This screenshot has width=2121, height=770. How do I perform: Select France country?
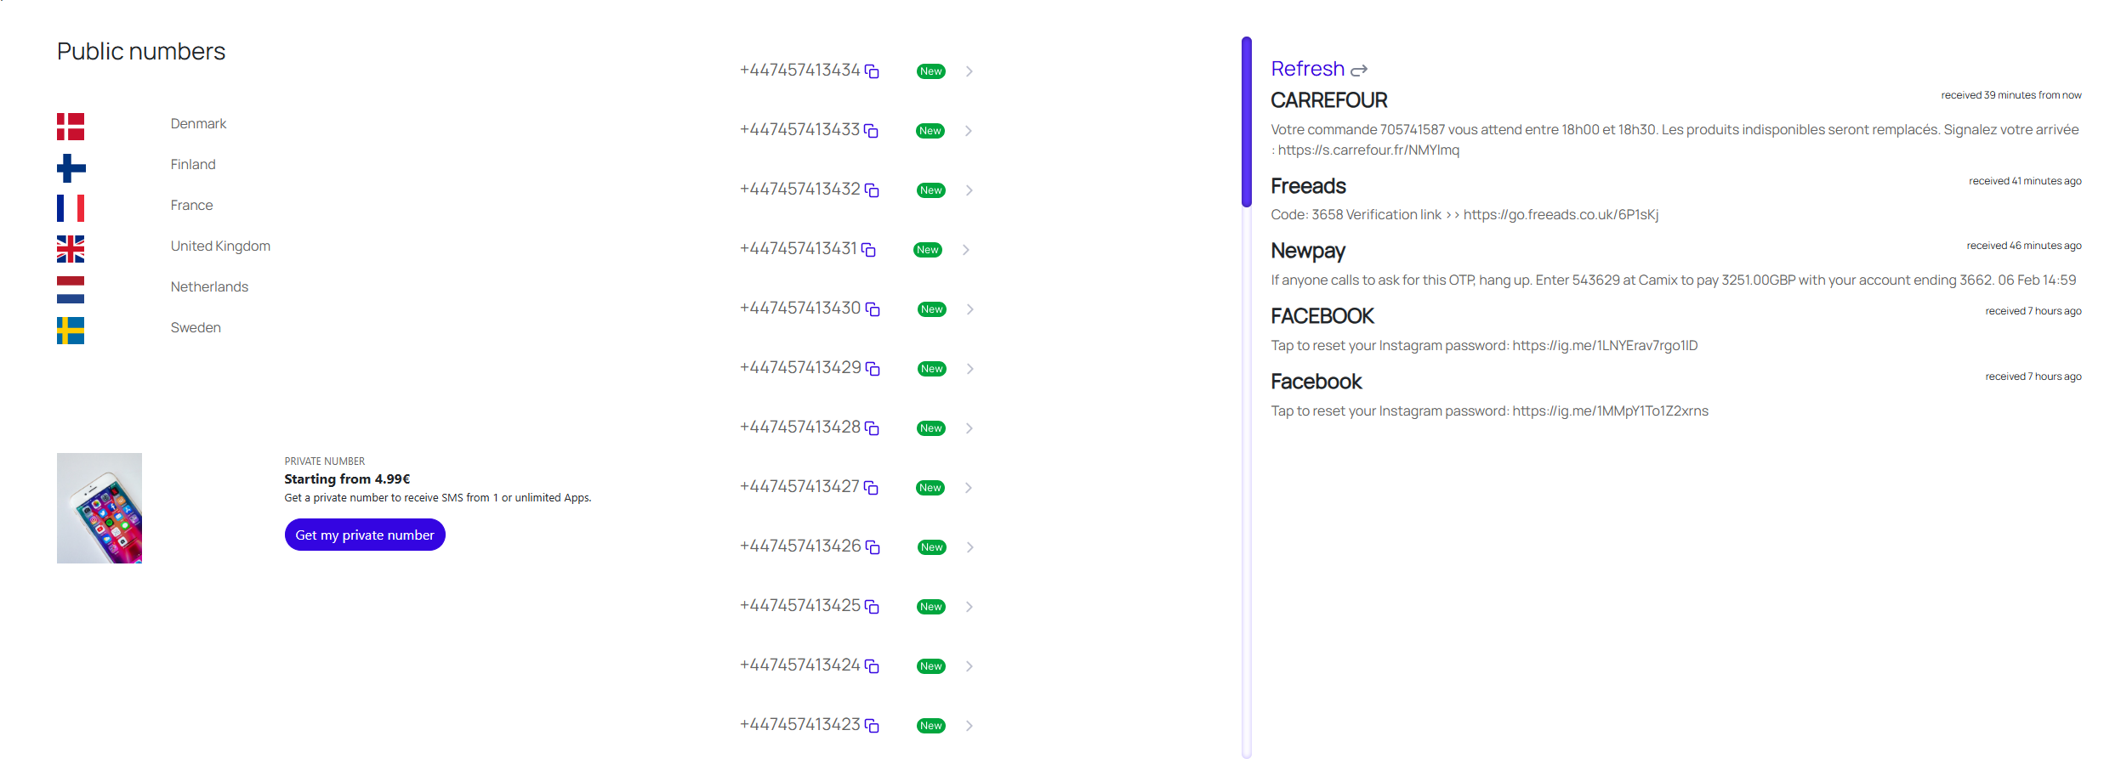coord(191,206)
